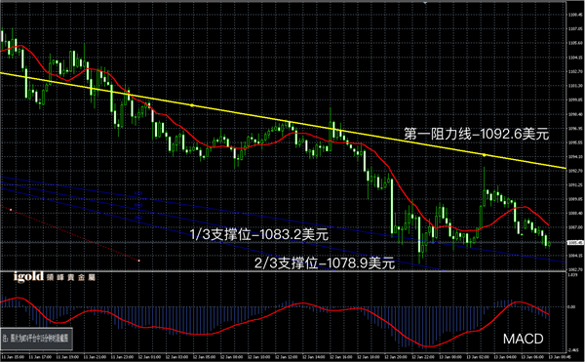Select the current price tag on price axis
585x362 pixels.
tap(575, 243)
